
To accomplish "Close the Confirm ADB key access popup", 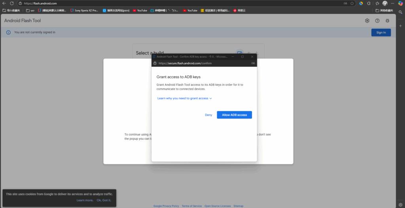I will point(252,56).
